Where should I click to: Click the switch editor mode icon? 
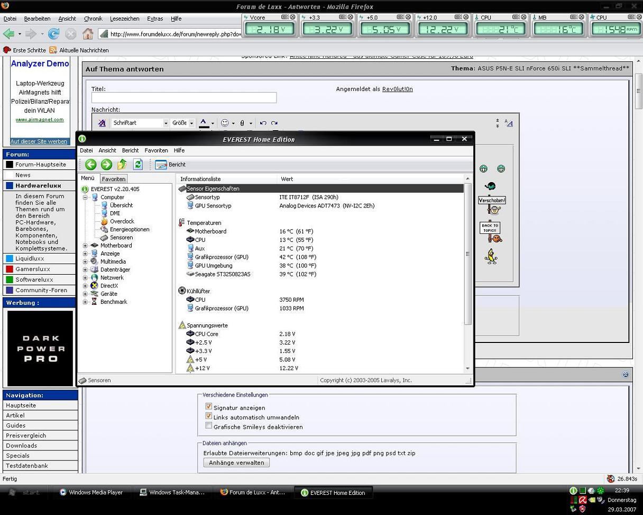(x=509, y=123)
